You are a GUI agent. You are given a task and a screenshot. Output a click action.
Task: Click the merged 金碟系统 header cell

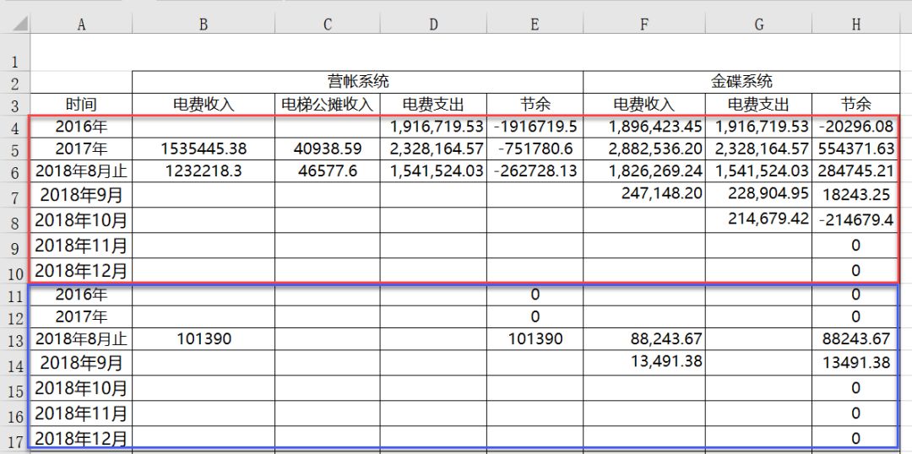(741, 82)
